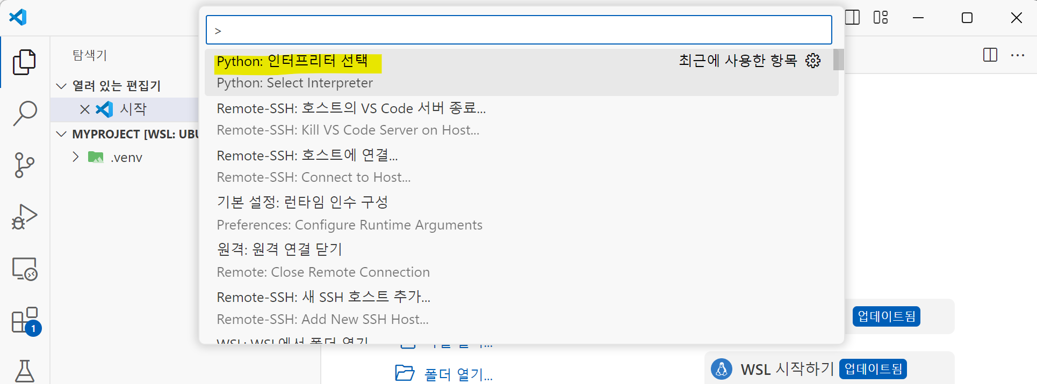Open the Remote Explorer icon
Screen dimensions: 1037x384
tap(24, 269)
